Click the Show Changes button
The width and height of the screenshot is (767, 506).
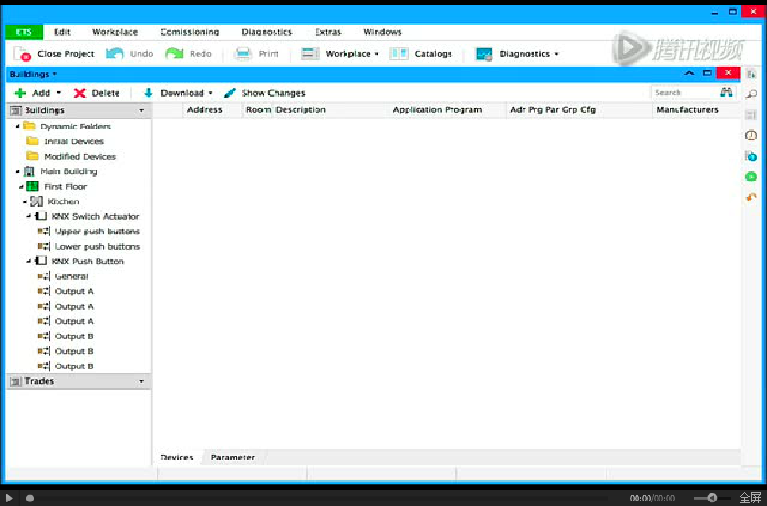click(x=264, y=93)
